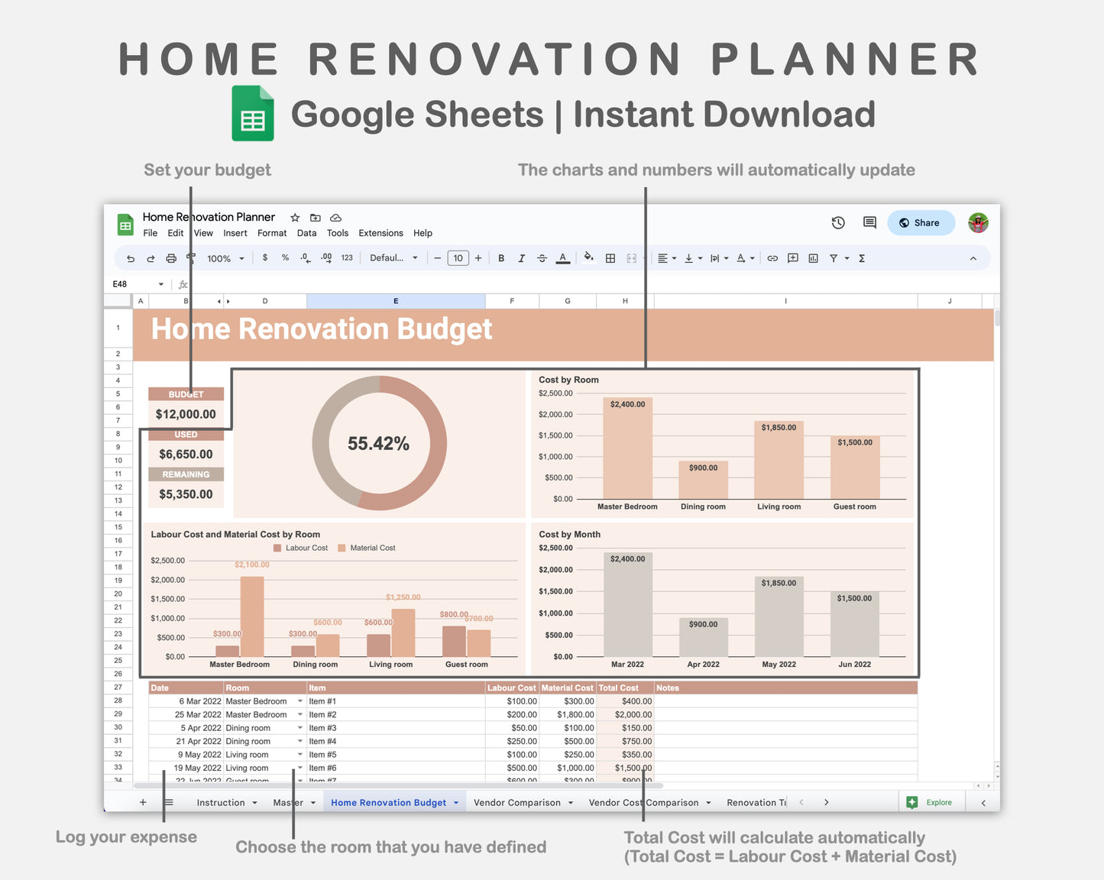Click the borders icon

[610, 258]
